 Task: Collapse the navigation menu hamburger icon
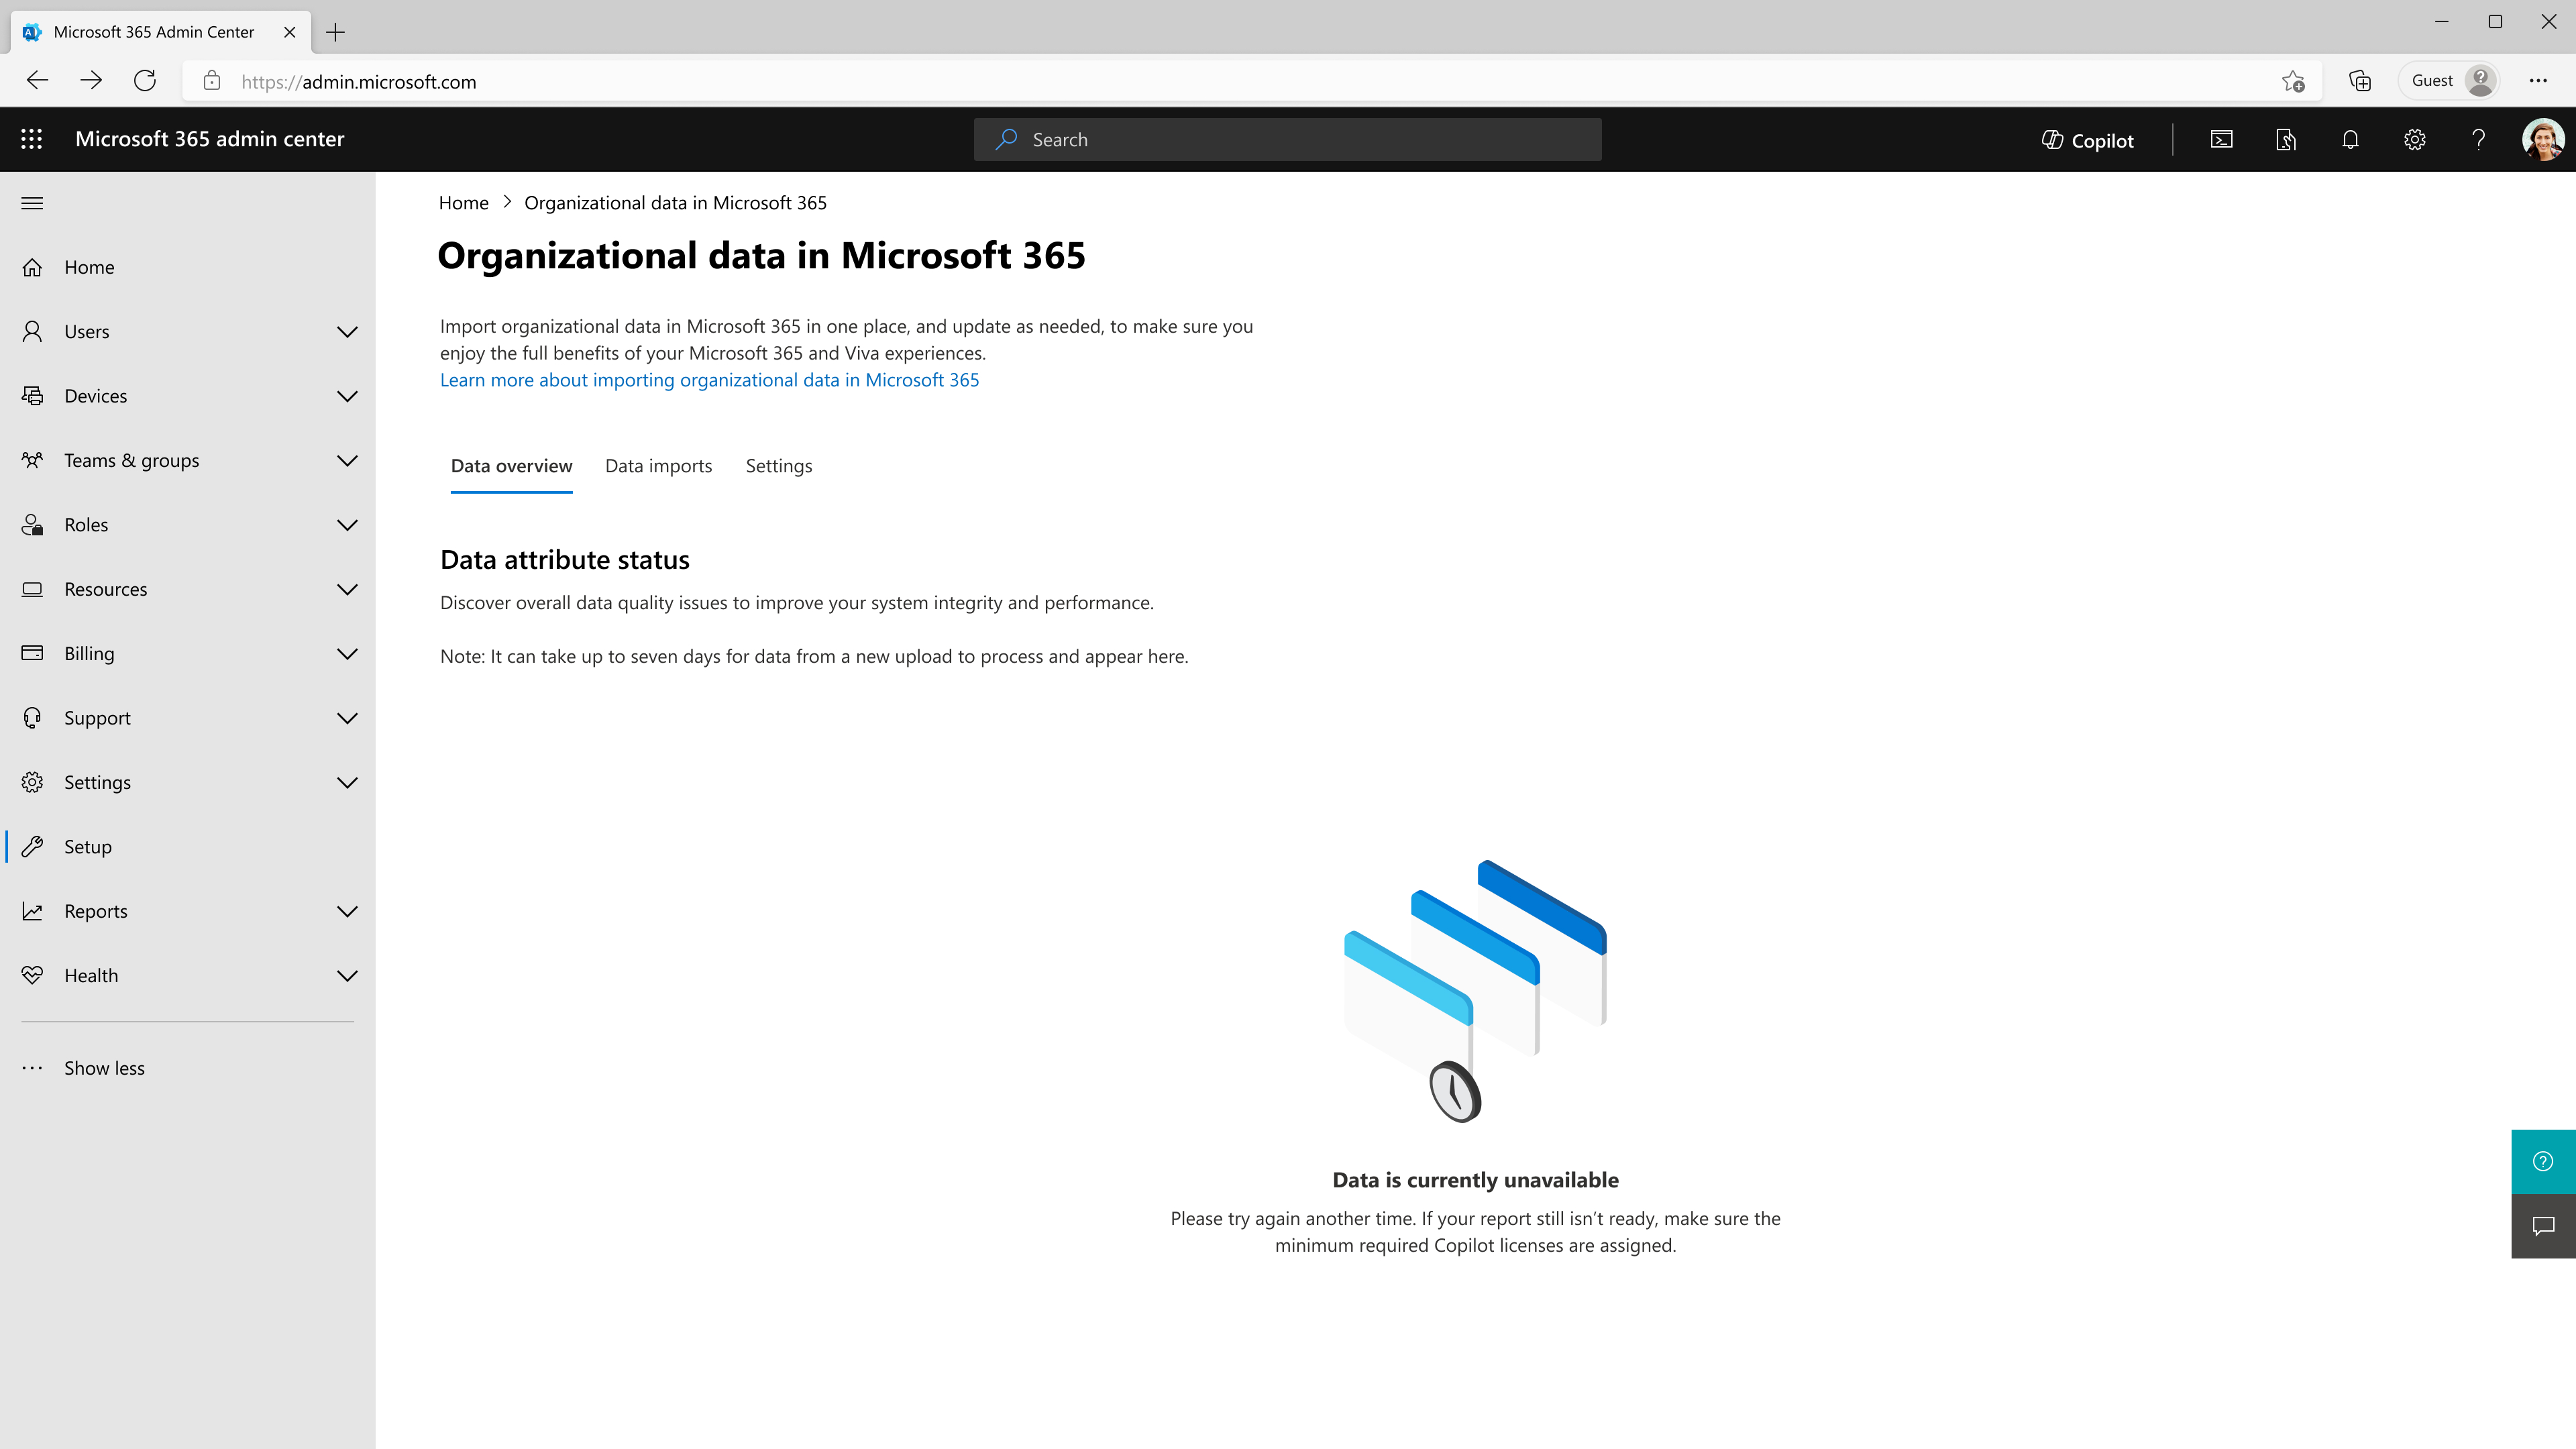32,203
